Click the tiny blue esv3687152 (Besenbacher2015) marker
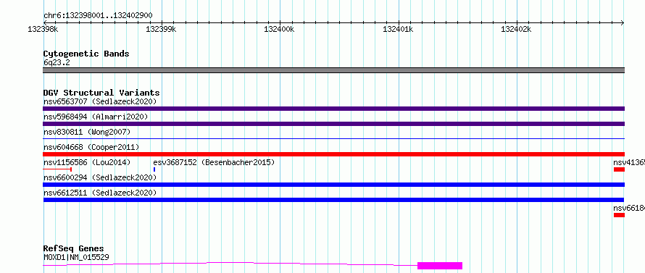Viewport: 645px width, 273px height. [154, 169]
